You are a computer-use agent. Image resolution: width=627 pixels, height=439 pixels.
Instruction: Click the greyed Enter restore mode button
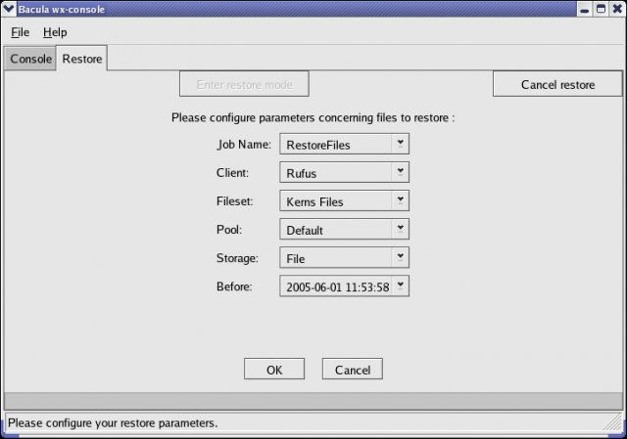coord(244,84)
